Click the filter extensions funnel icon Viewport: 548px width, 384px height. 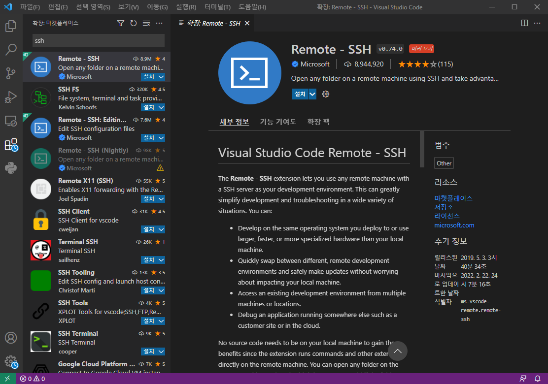(x=121, y=23)
